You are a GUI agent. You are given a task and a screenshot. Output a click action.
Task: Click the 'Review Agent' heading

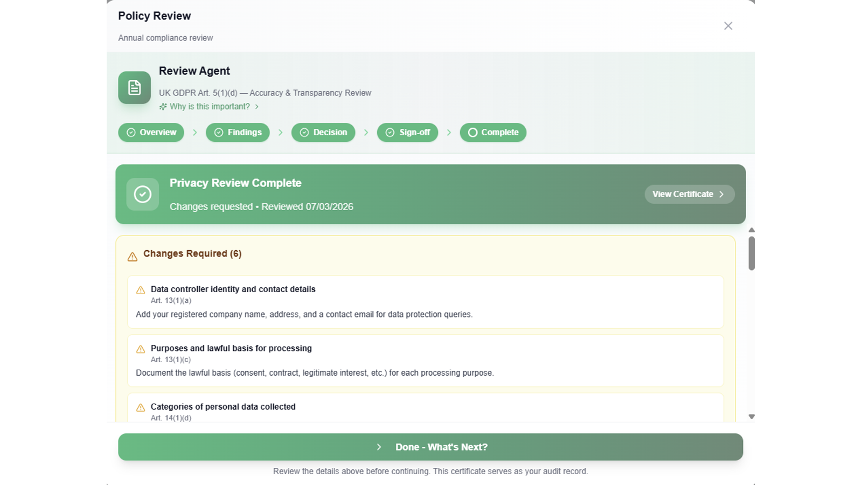point(194,71)
